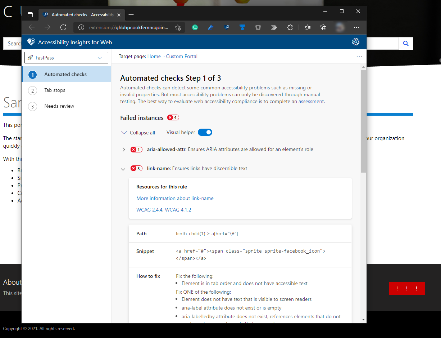The height and width of the screenshot is (338, 441).
Task: Click the copyright text in the portal footer
Action: click(x=39, y=329)
